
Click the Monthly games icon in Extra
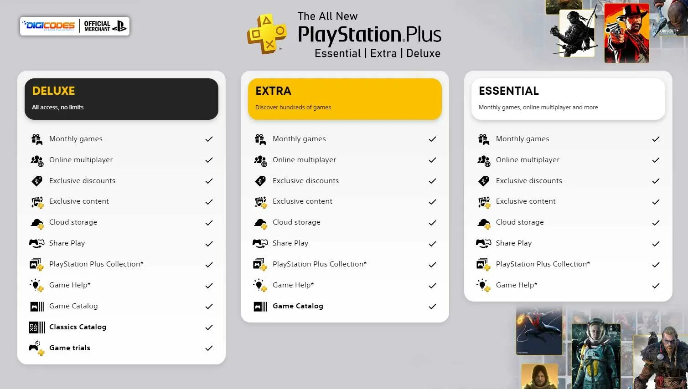click(260, 139)
